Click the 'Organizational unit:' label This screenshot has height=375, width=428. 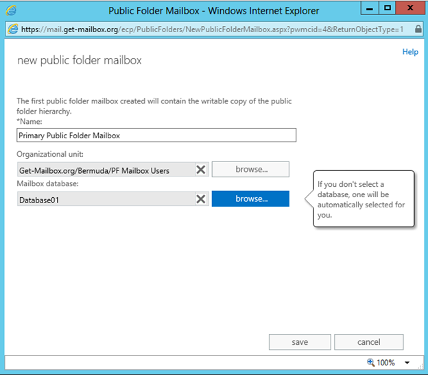[x=50, y=154]
